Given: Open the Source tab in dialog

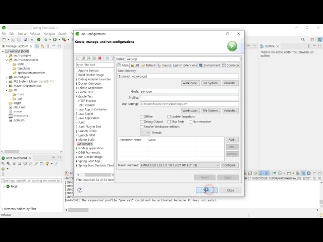Looking at the screenshot, I should point(164,65).
